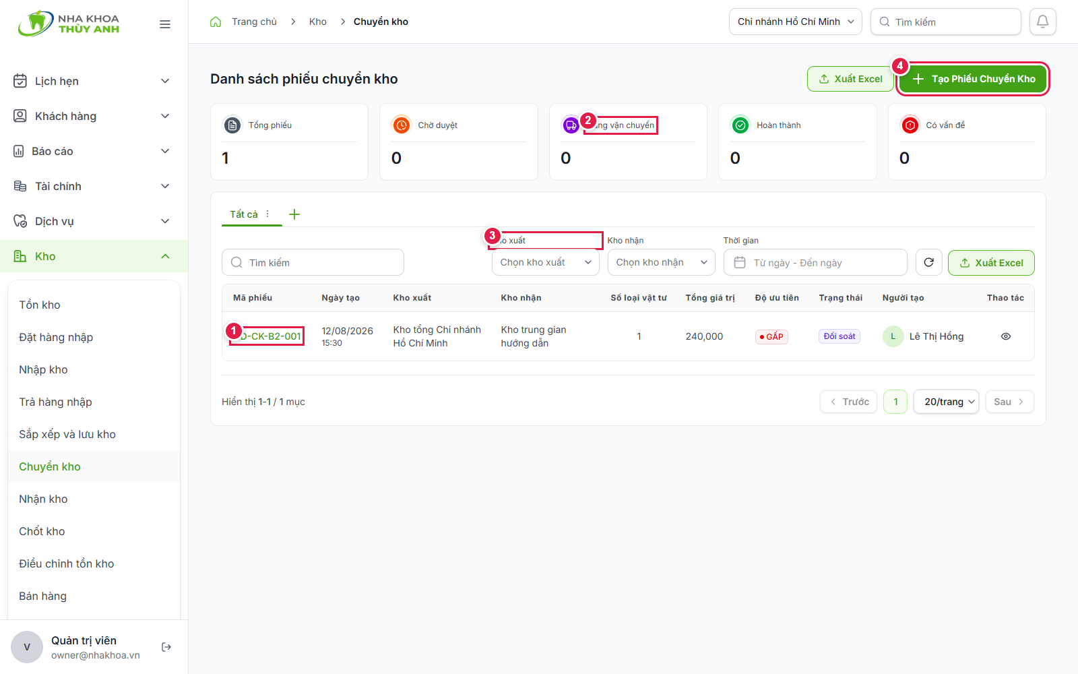Open the Chọn kho xuất dropdown

(546, 262)
